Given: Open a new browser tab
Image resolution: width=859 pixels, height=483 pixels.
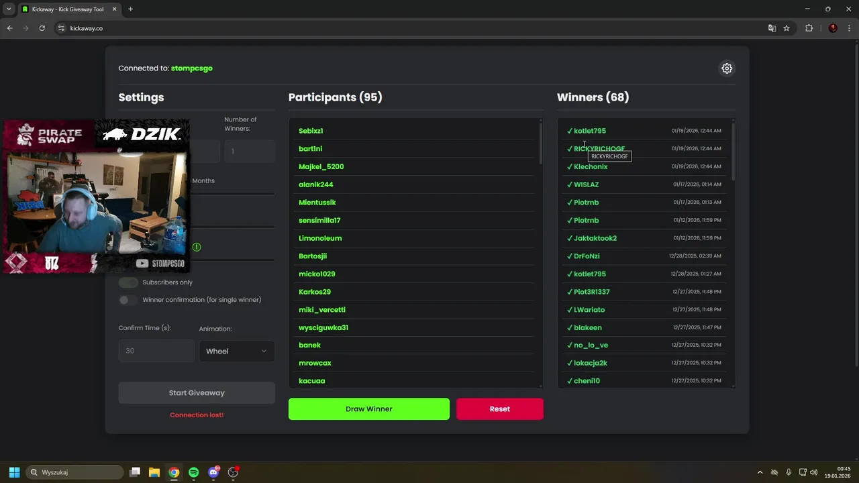Looking at the screenshot, I should [130, 9].
